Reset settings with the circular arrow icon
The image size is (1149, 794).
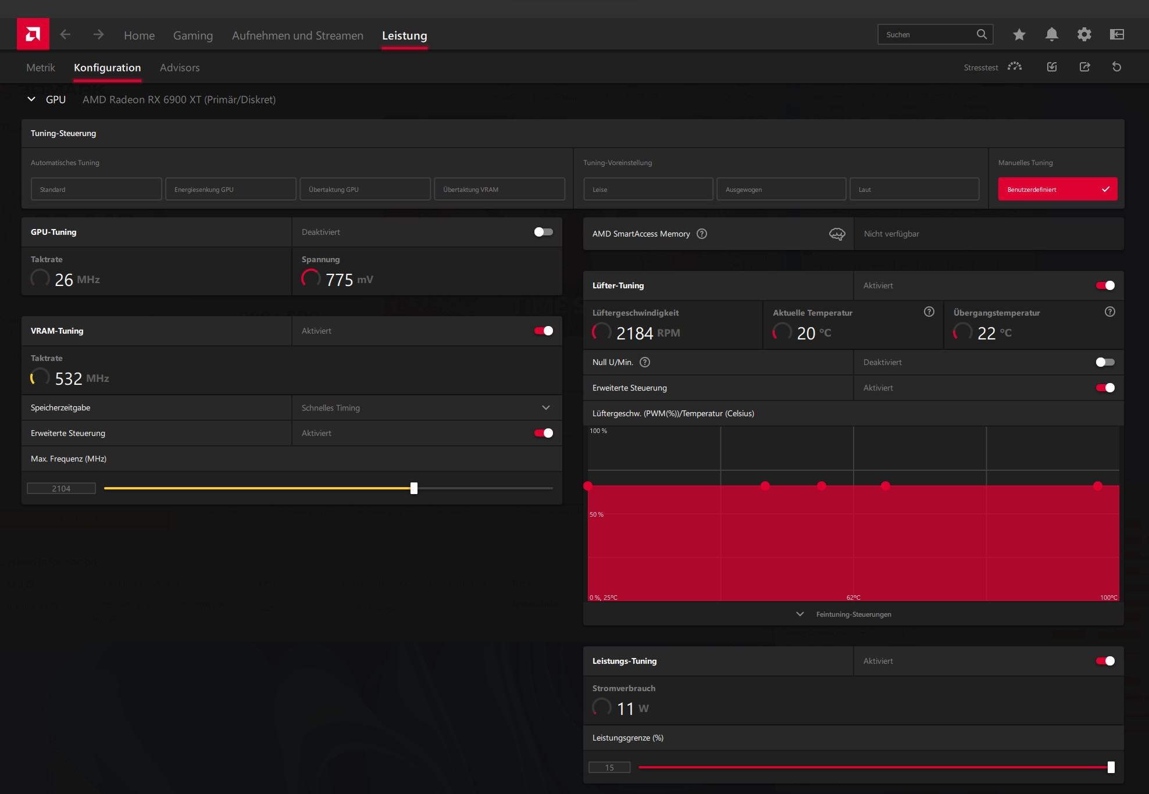[x=1116, y=67]
